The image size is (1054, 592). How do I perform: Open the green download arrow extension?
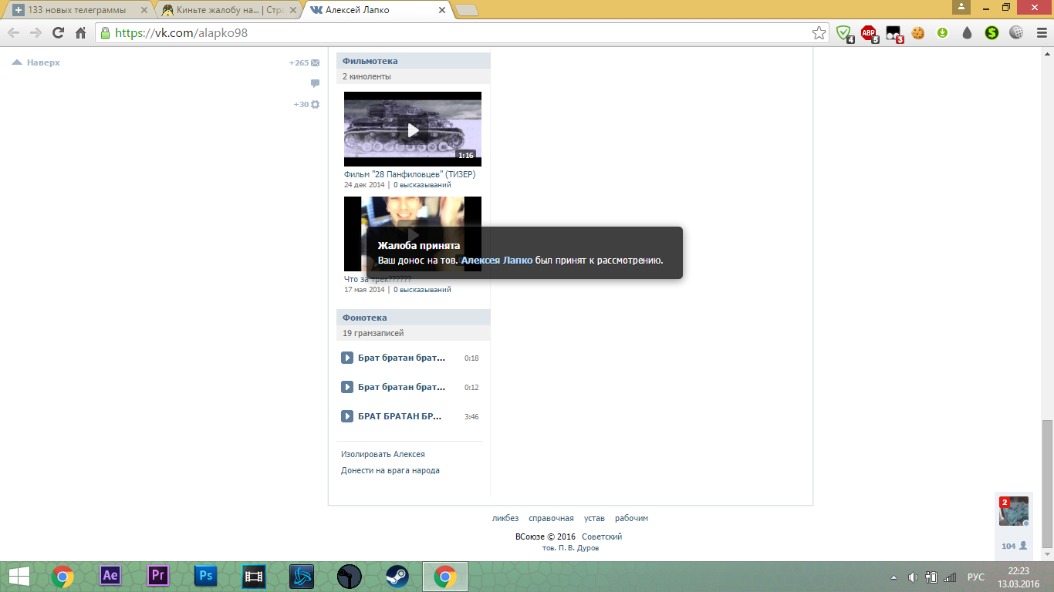tap(942, 33)
